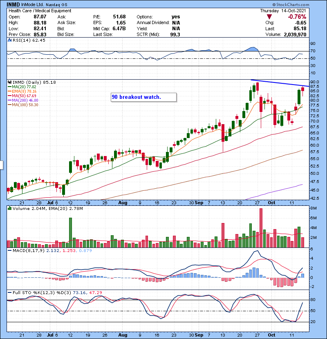Click the Volume value 2,039,970

295,34
